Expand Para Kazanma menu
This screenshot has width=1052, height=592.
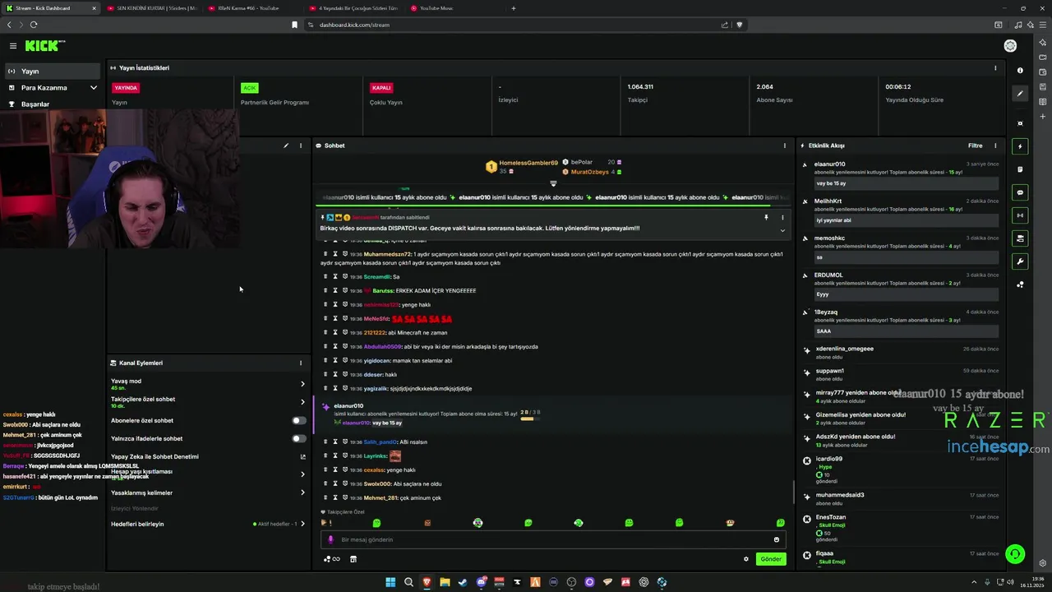[53, 88]
